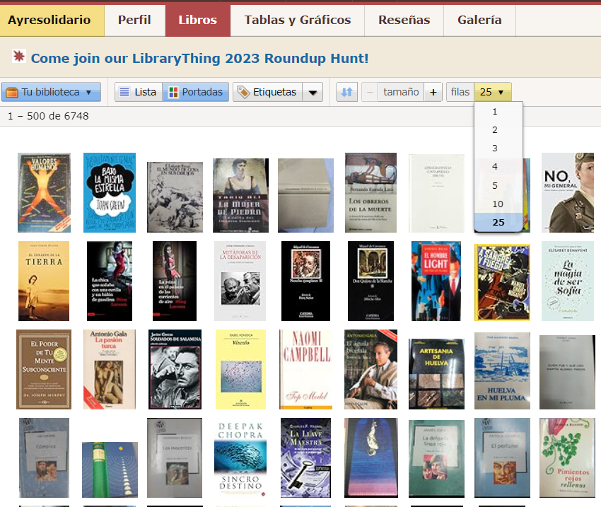Choose 4 rows in filas menu
This screenshot has height=507, width=601.
[498, 167]
